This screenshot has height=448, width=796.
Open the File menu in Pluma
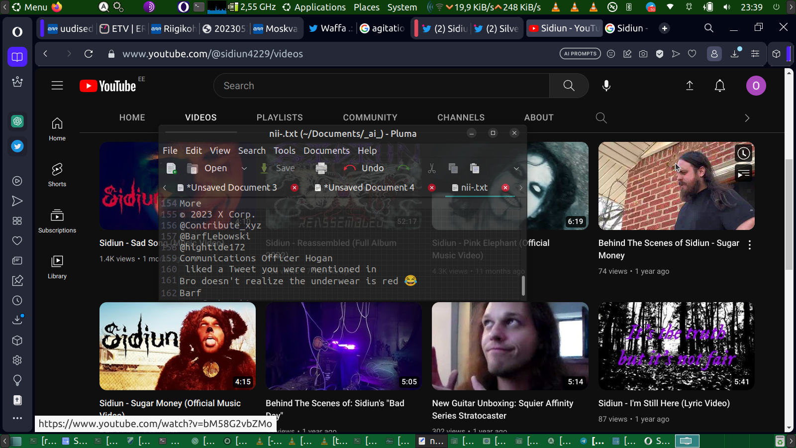coord(170,150)
